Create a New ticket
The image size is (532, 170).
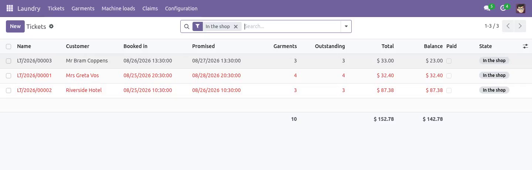point(15,26)
